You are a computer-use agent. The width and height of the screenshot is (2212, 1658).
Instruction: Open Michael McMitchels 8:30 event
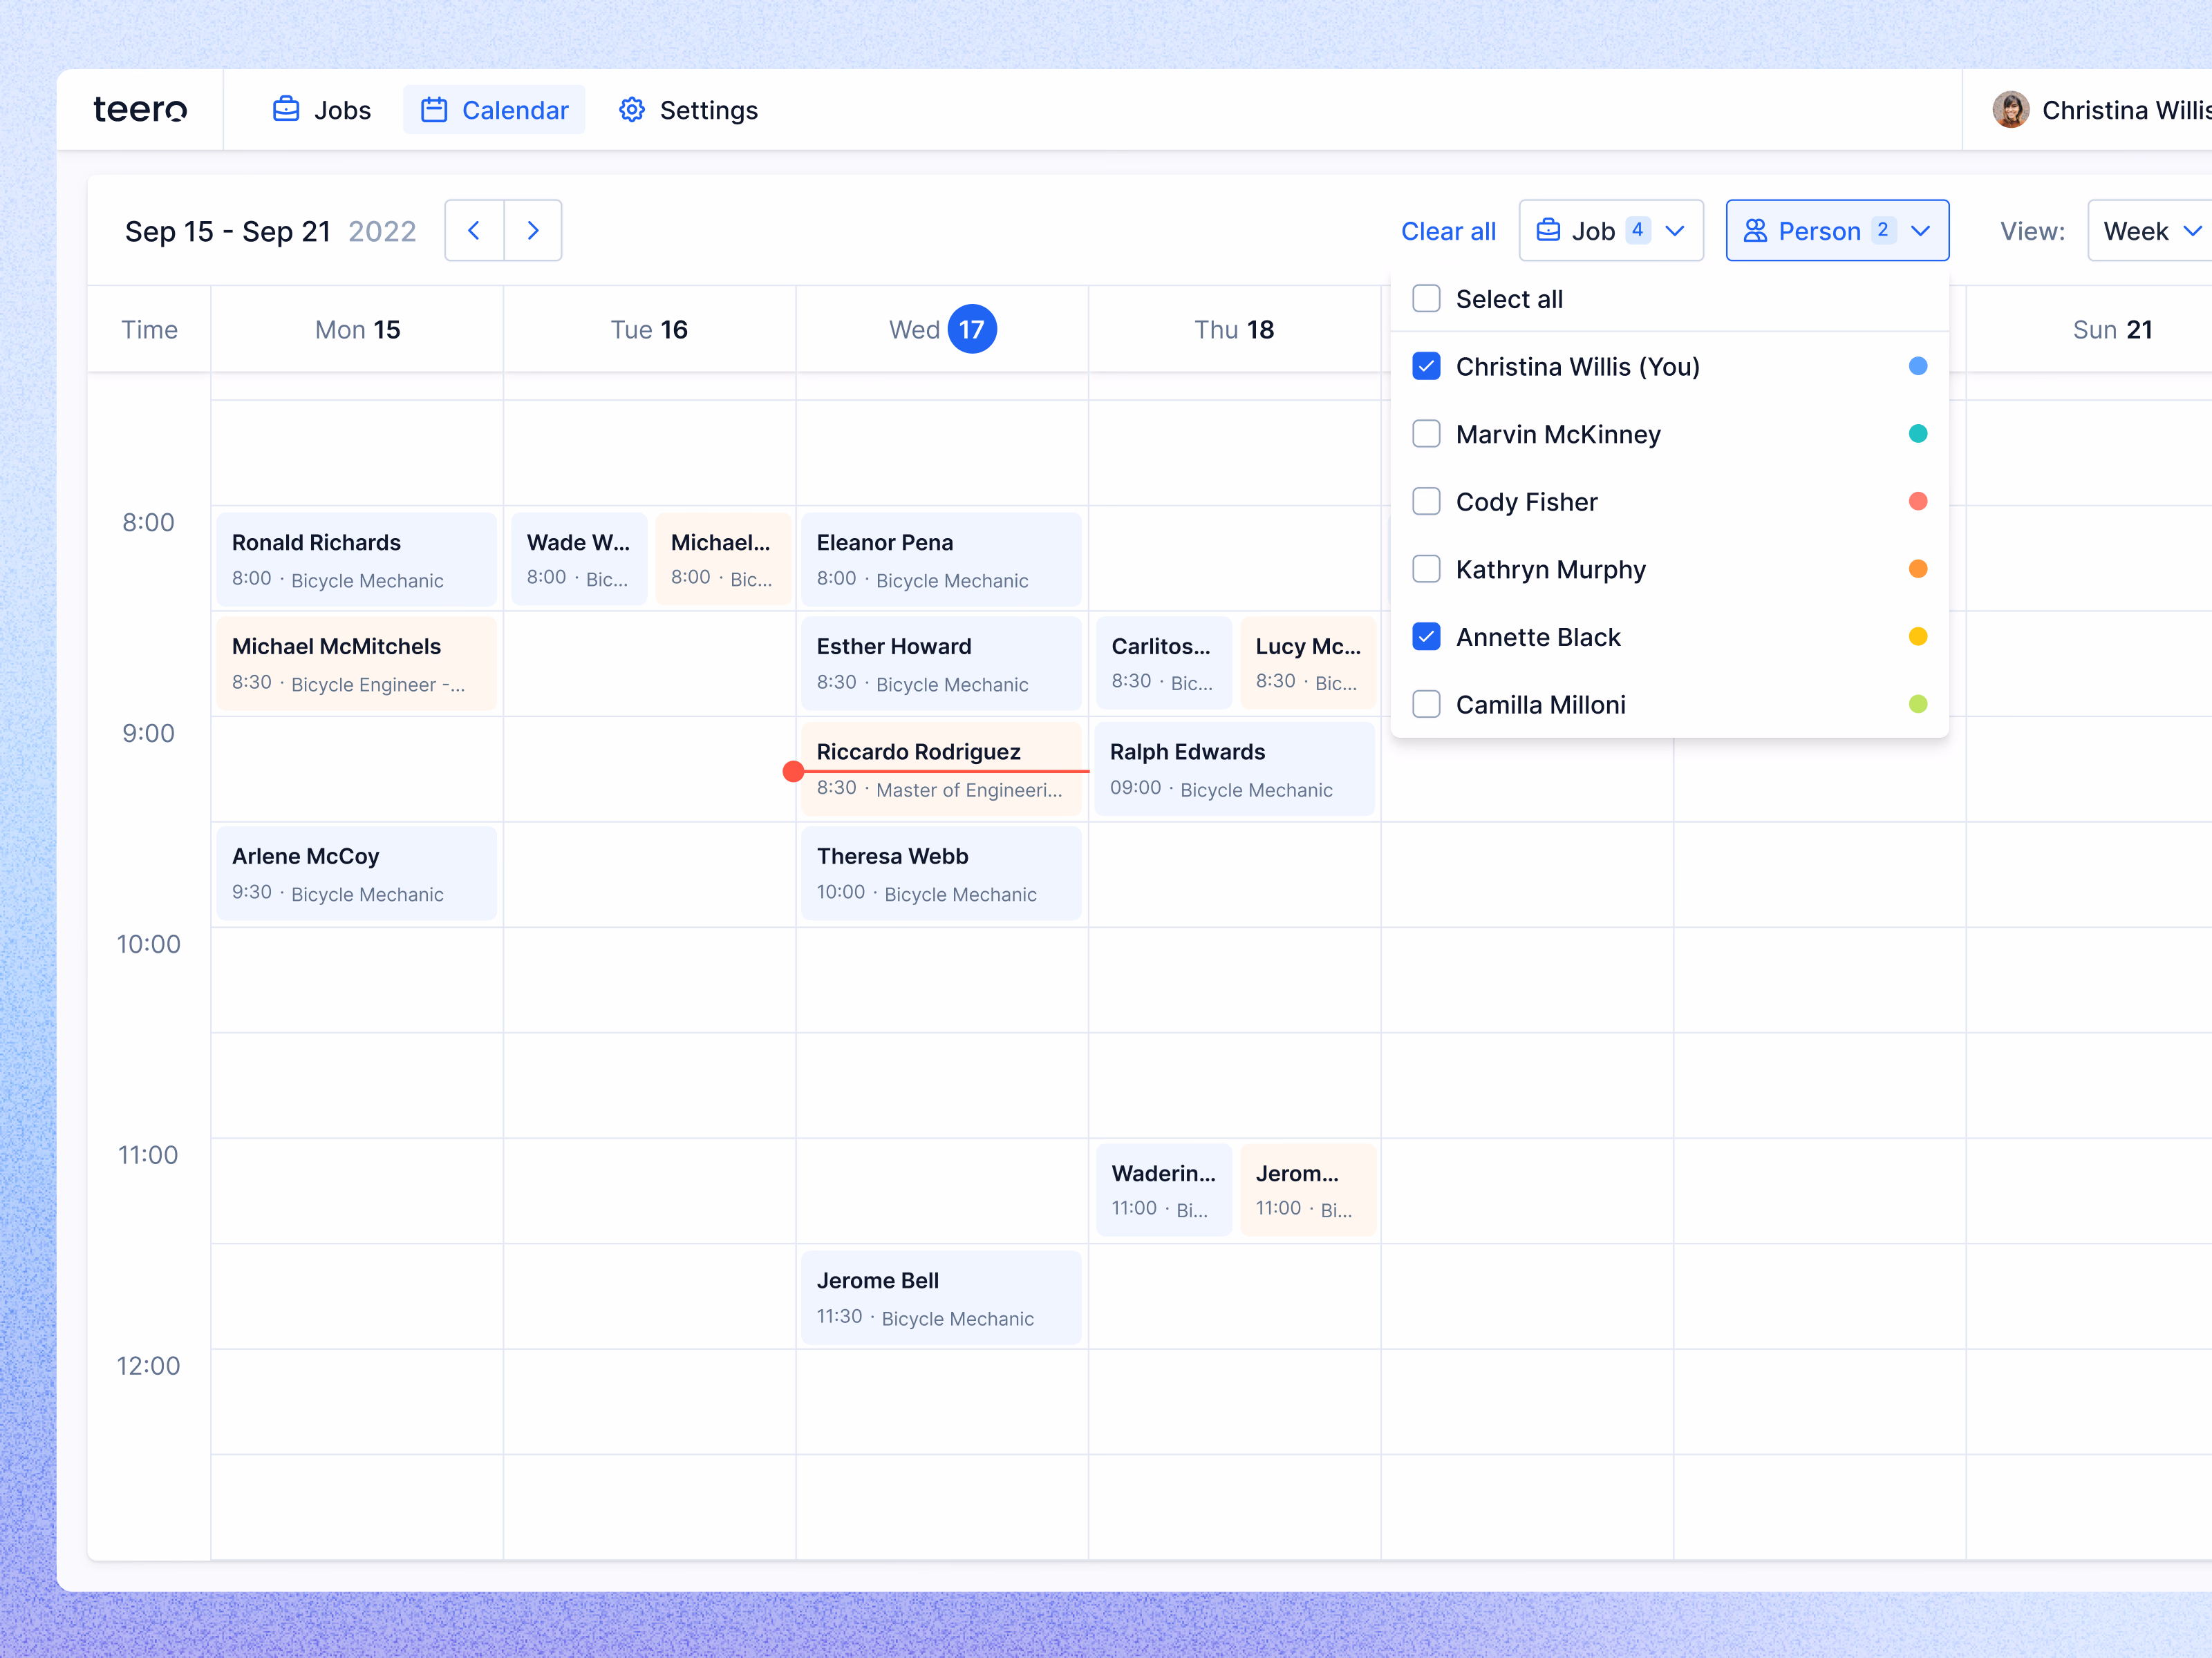click(x=357, y=664)
